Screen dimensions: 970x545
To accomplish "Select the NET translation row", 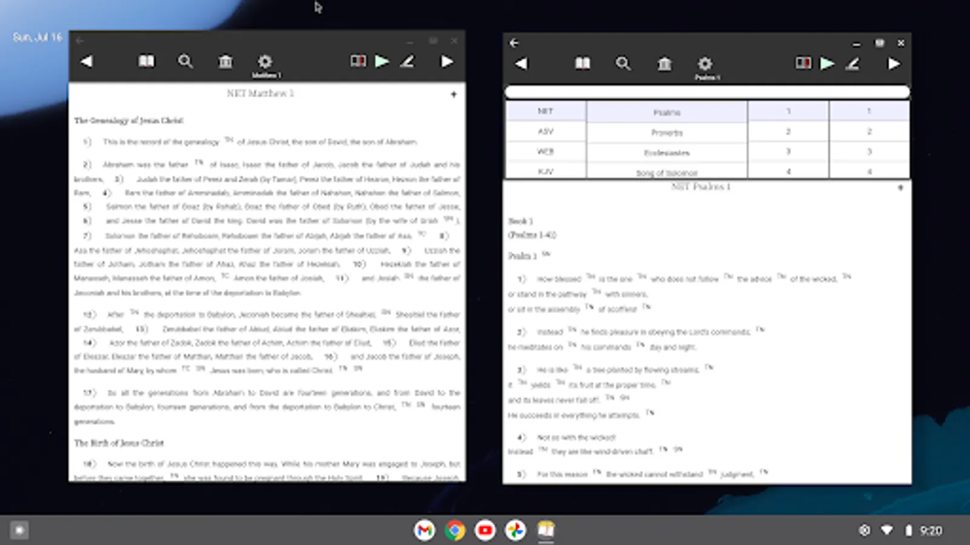I will [x=546, y=111].
